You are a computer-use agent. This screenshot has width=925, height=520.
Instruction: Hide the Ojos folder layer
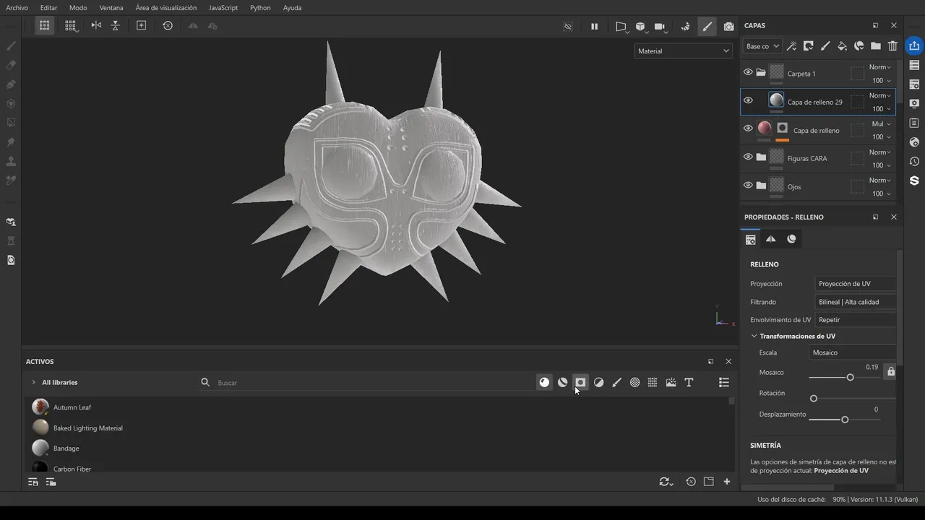point(748,185)
